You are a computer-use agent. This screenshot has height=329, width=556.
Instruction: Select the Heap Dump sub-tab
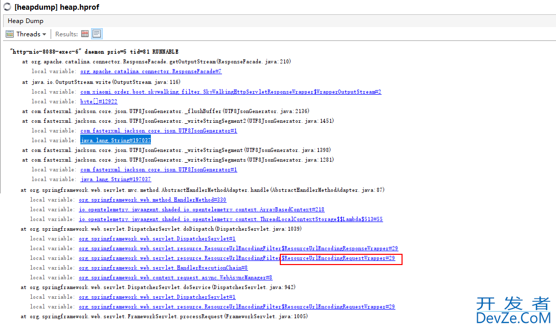(x=26, y=21)
